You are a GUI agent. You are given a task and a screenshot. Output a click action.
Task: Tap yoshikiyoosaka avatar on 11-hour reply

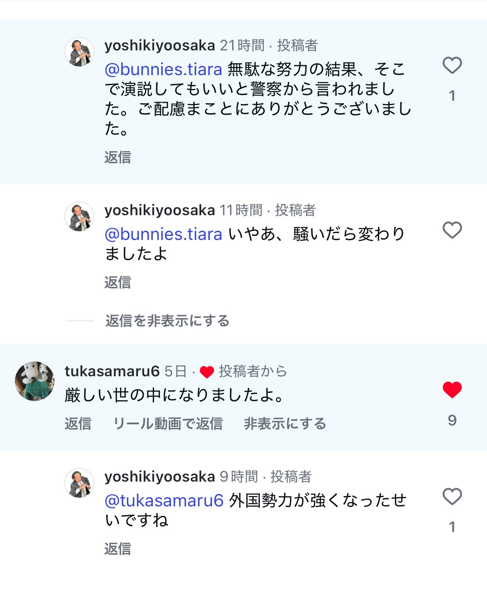(79, 217)
